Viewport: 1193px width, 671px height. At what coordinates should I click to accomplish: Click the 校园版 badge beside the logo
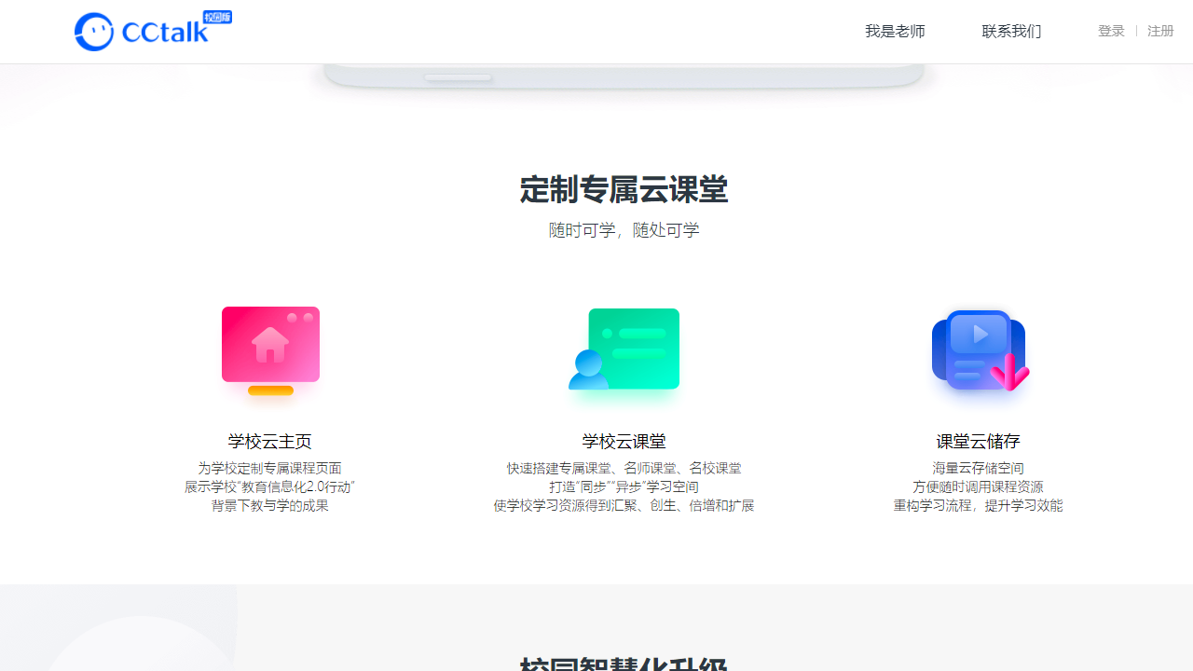tap(217, 17)
